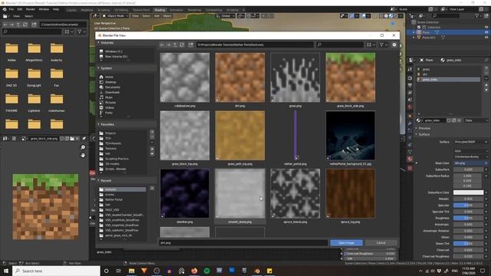The image size is (491, 276).
Task: Select Windows (C:) volume
Action: click(x=114, y=51)
